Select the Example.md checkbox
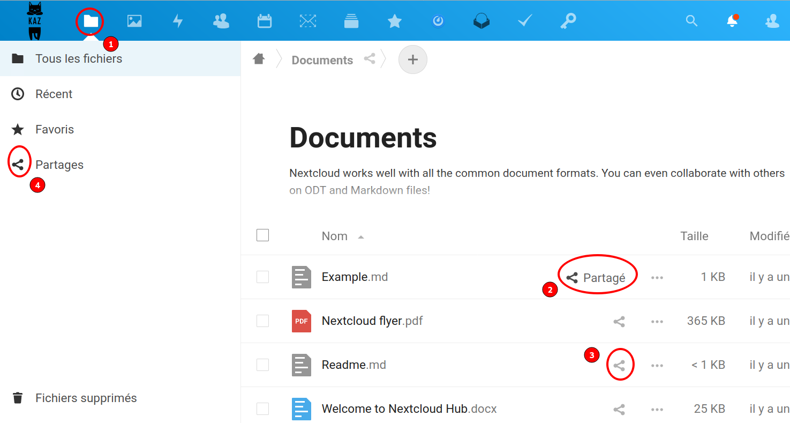 [x=262, y=277]
